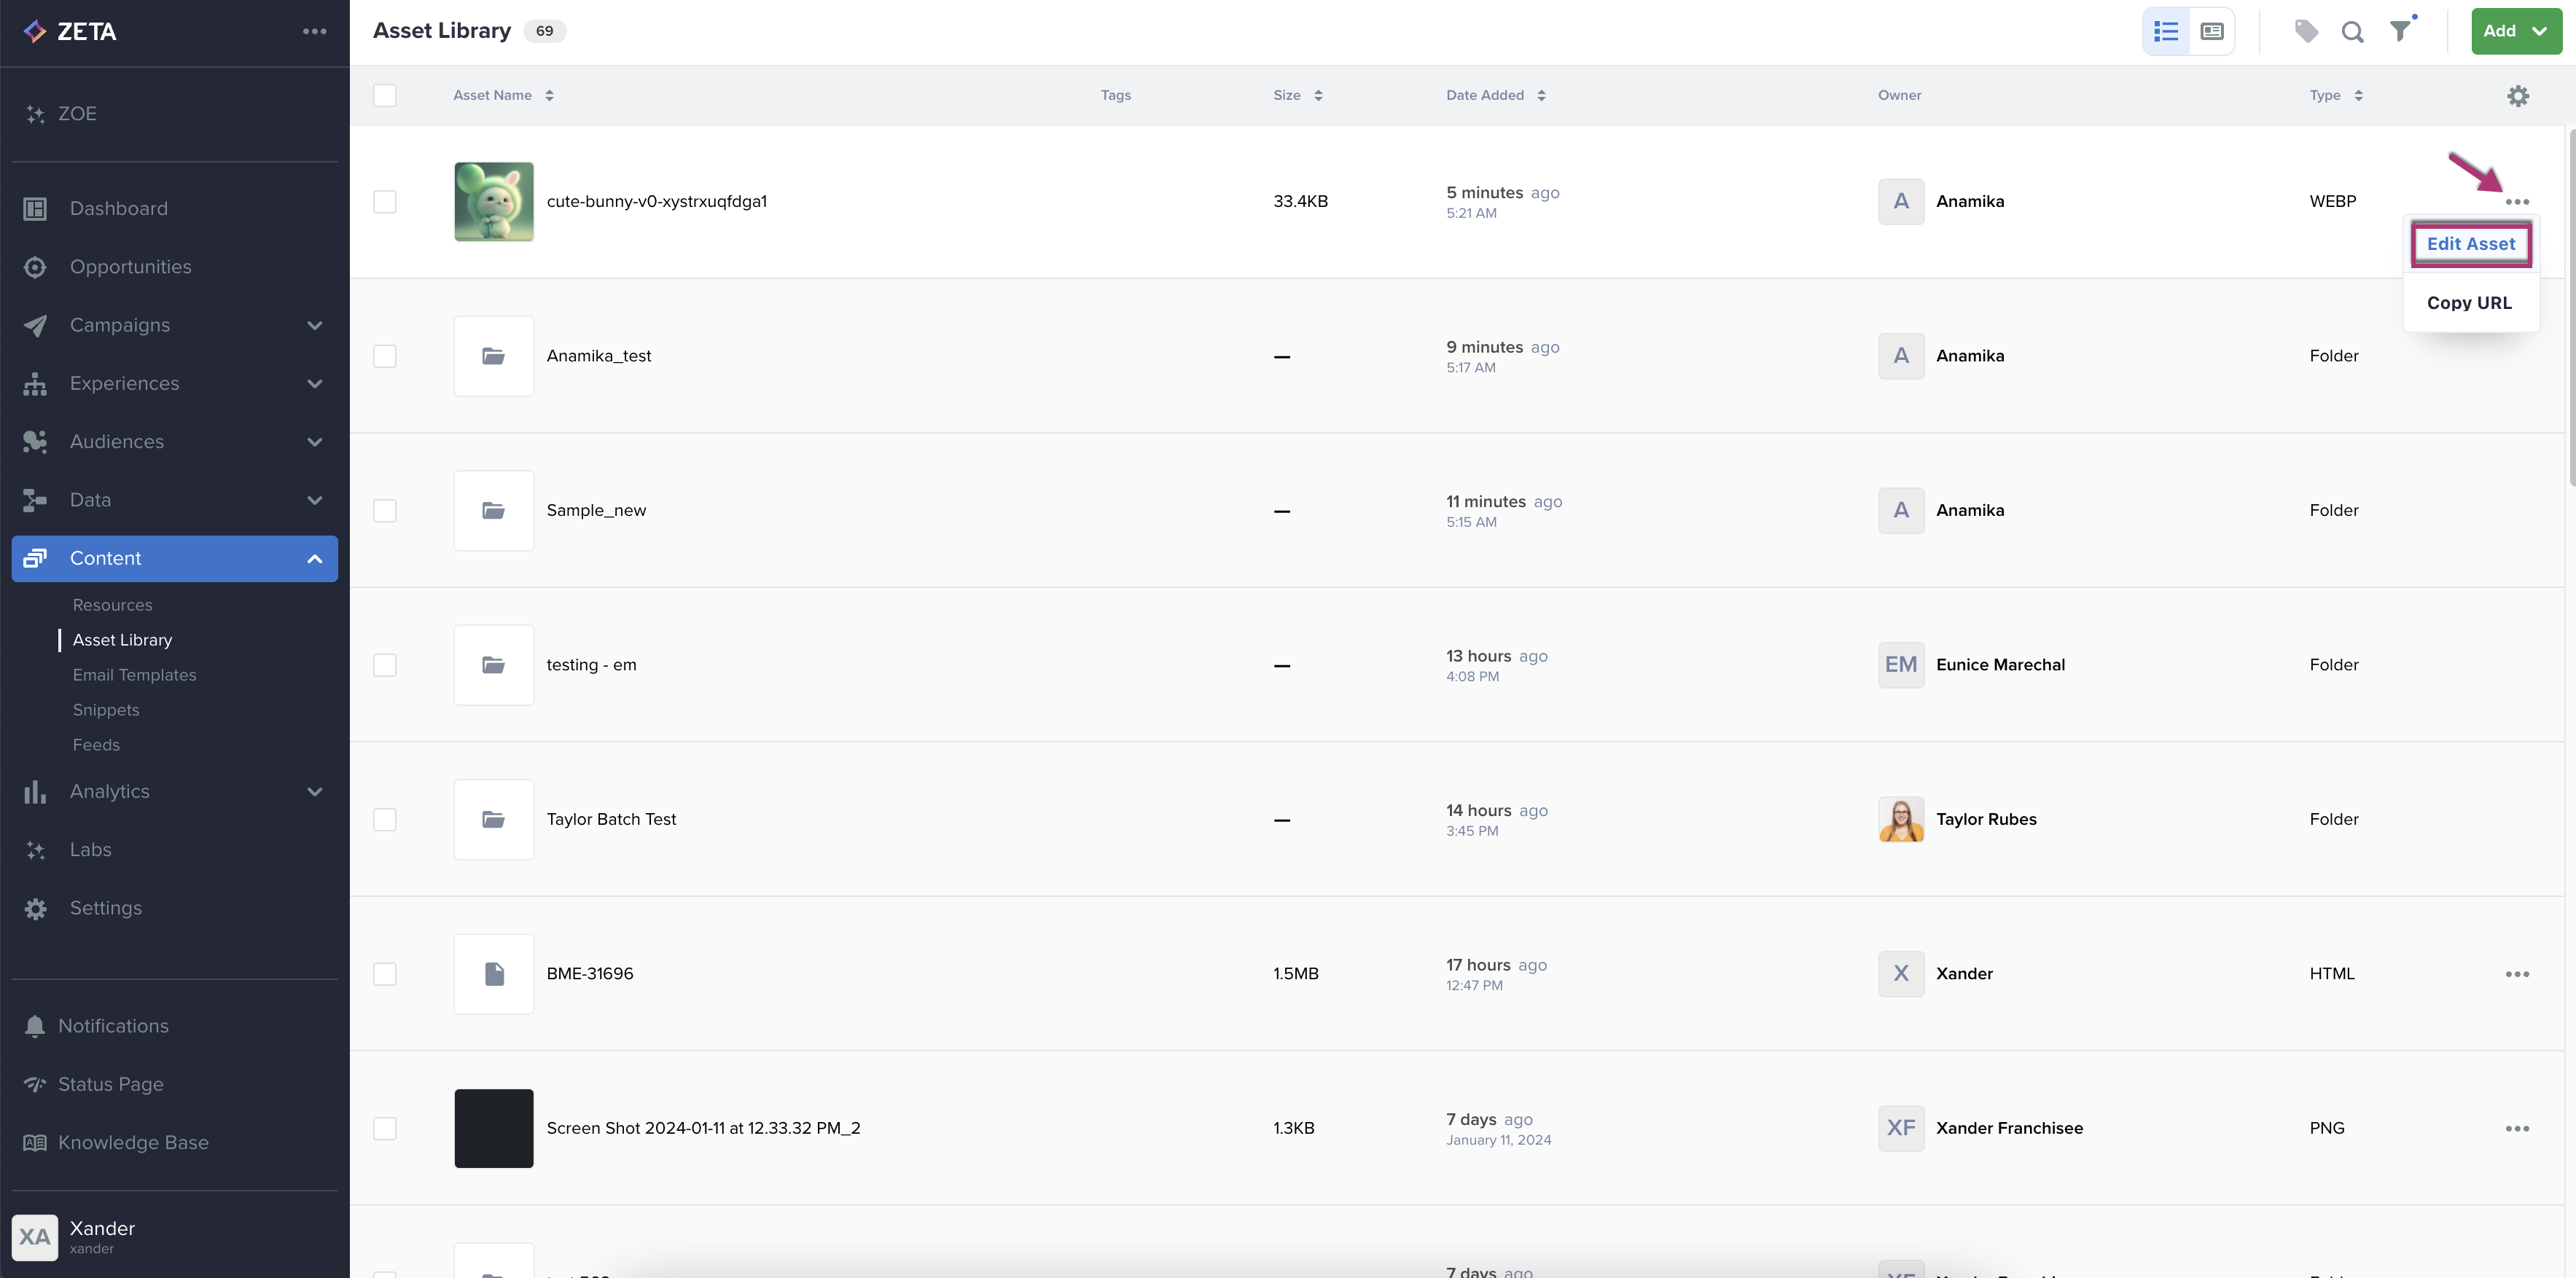Click the 69 asset count badge

(544, 31)
